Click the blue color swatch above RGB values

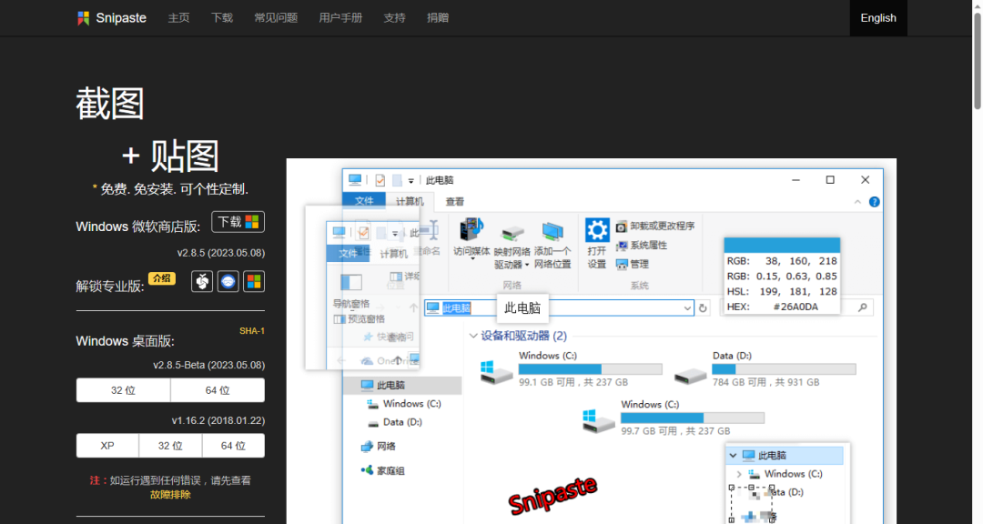[782, 245]
